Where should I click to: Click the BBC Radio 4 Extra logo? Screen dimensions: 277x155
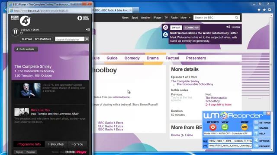pyautogui.click(x=25, y=21)
